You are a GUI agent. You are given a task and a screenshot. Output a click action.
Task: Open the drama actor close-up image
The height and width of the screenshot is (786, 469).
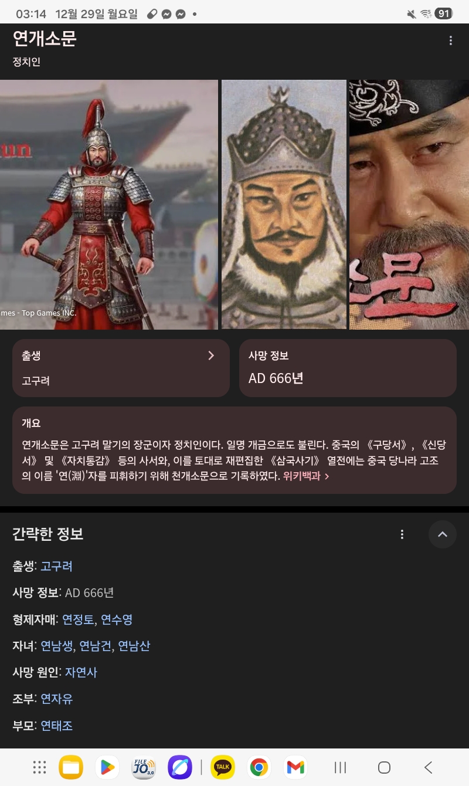pos(409,205)
